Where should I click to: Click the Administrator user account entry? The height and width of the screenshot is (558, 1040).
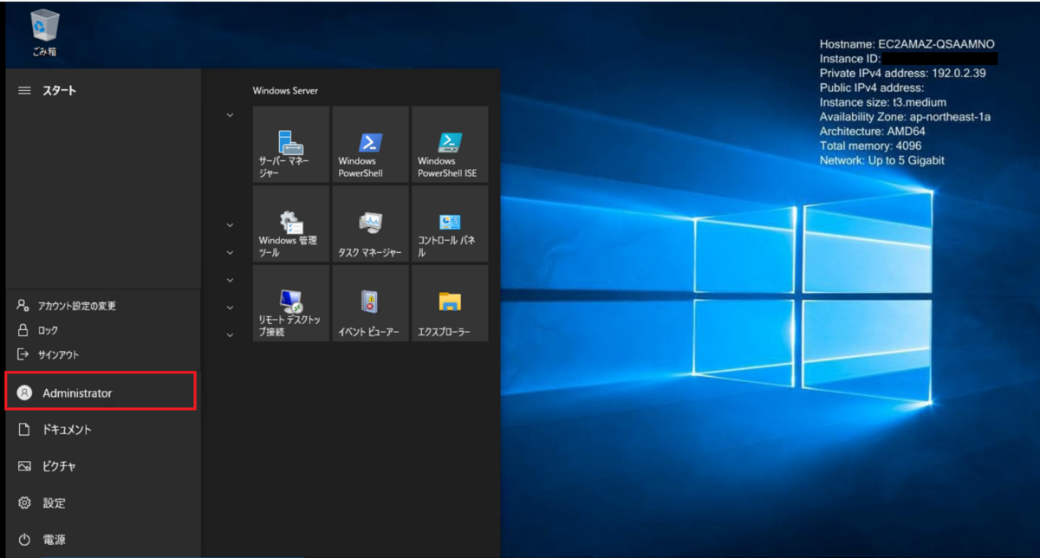tap(101, 393)
